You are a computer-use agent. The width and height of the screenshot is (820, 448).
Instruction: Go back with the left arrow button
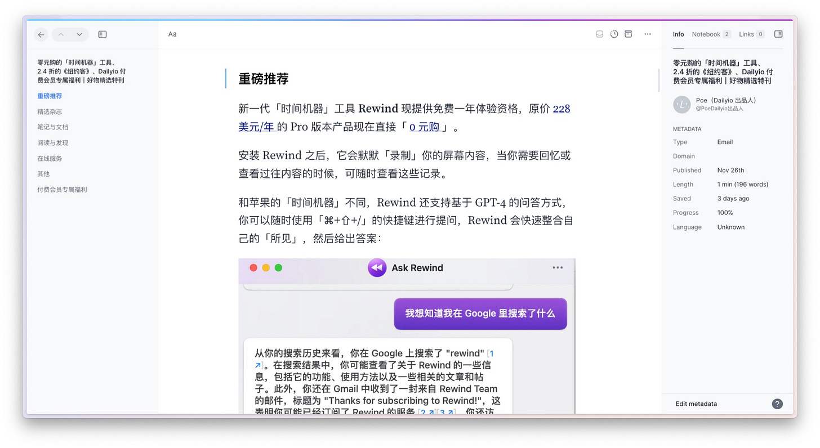(x=41, y=34)
